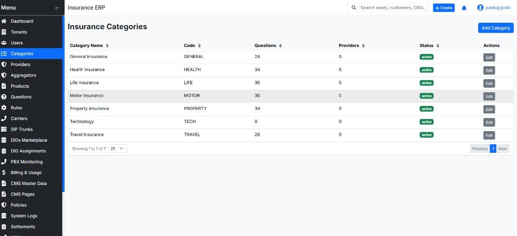This screenshot has height=236, width=517.
Task: Select the PROPERTY code cell
Action: tap(195, 108)
